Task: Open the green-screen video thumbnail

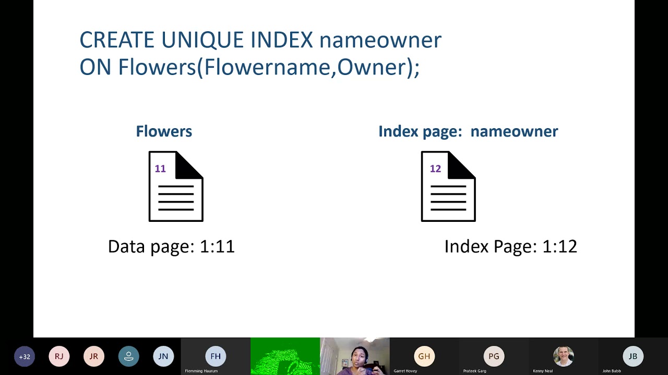Action: click(285, 356)
